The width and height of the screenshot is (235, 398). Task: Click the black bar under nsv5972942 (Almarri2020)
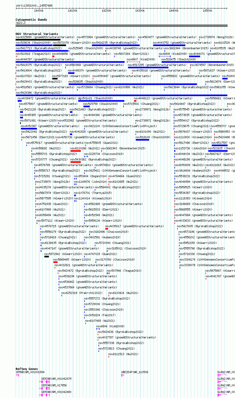pyautogui.click(x=46, y=257)
